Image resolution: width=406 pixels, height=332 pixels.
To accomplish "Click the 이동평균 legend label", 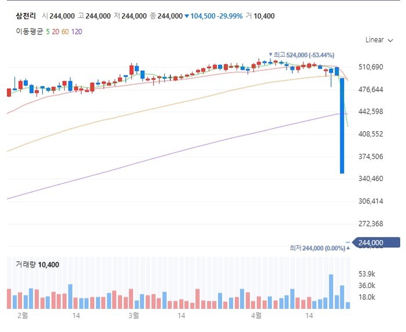I will (29, 31).
